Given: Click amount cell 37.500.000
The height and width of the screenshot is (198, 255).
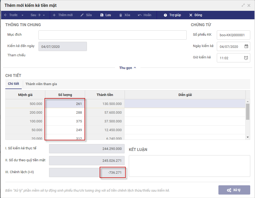Looking at the screenshot, I should [105, 121].
